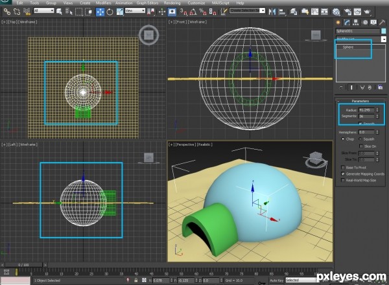Open the Graphite Modeling ribbon toggle
389x285 pixels.
(305, 12)
